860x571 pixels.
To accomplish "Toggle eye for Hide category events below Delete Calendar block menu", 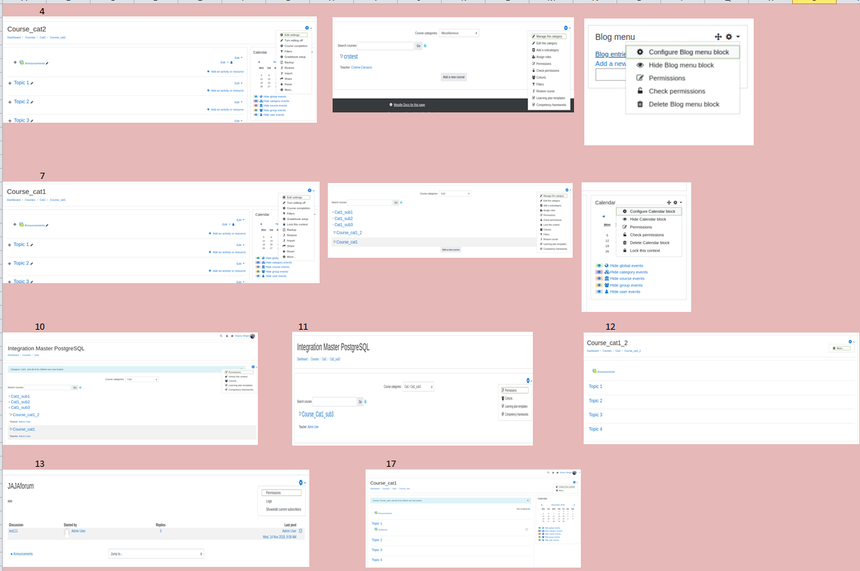I will (x=599, y=272).
